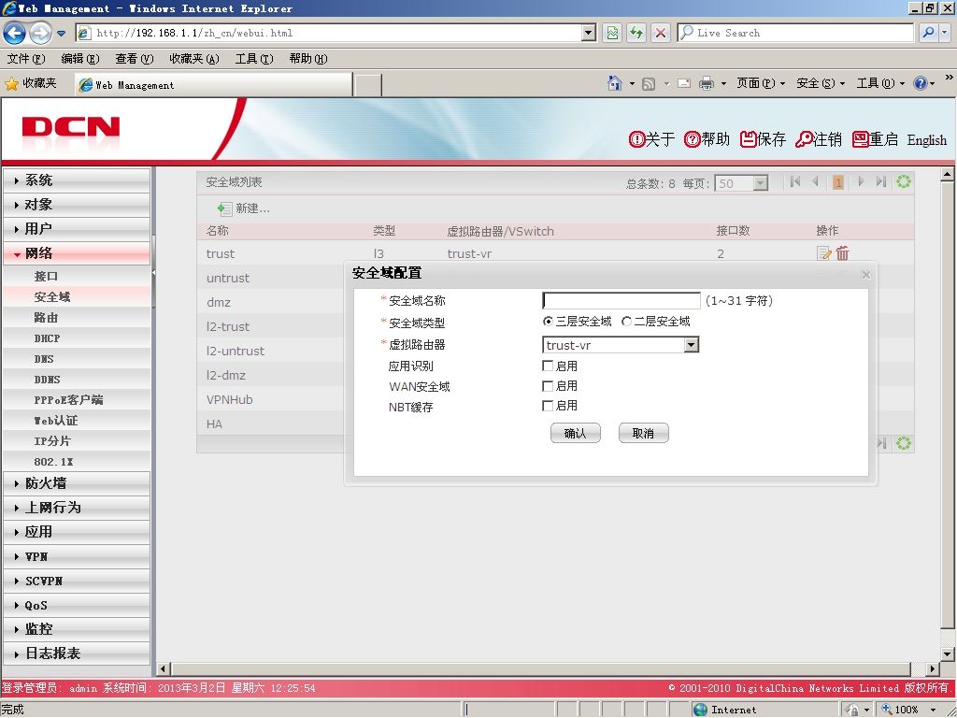Go to next page of zone list
The height and width of the screenshot is (718, 957).
[861, 181]
